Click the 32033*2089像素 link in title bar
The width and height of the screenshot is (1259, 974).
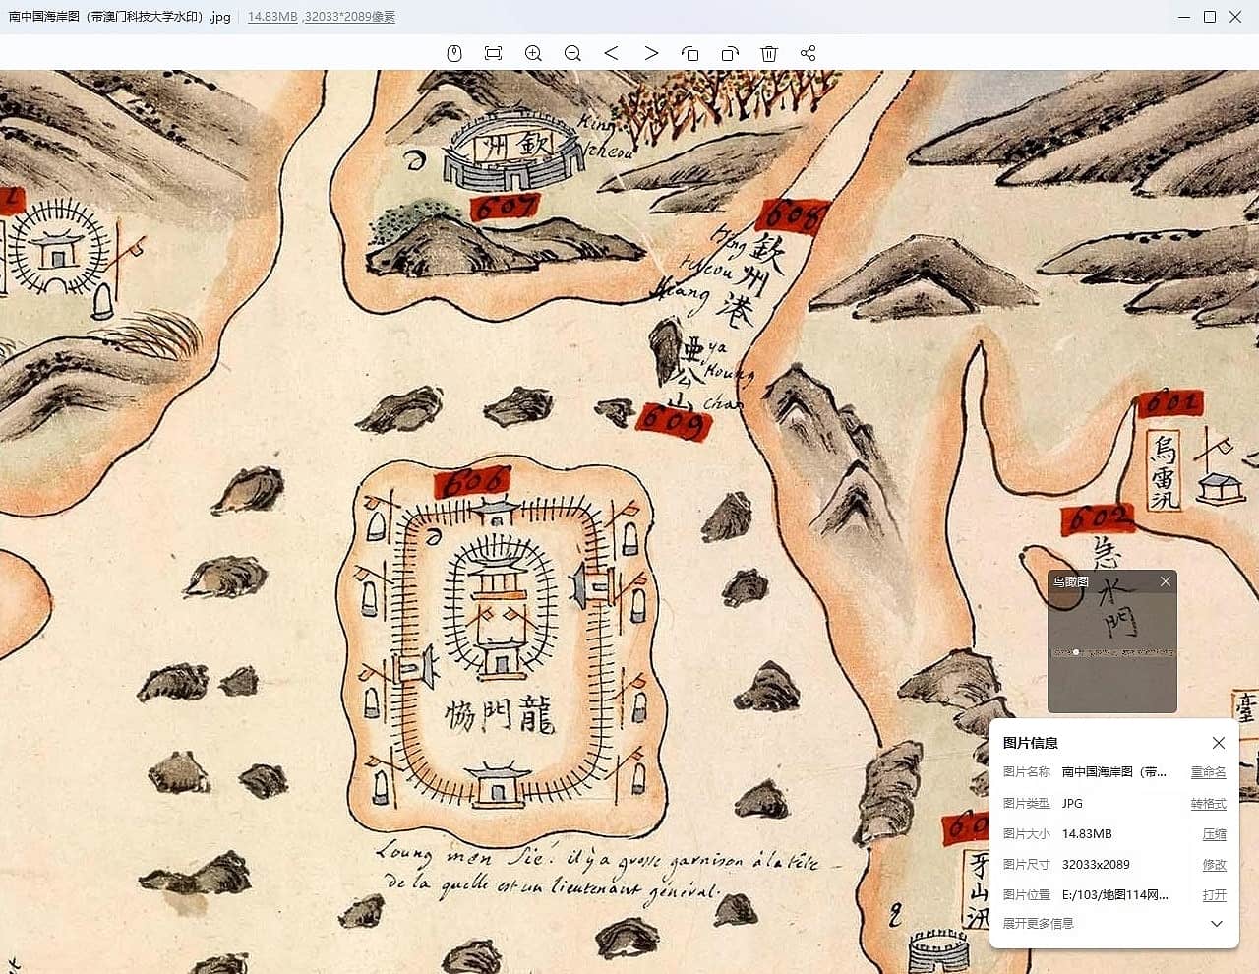(349, 17)
